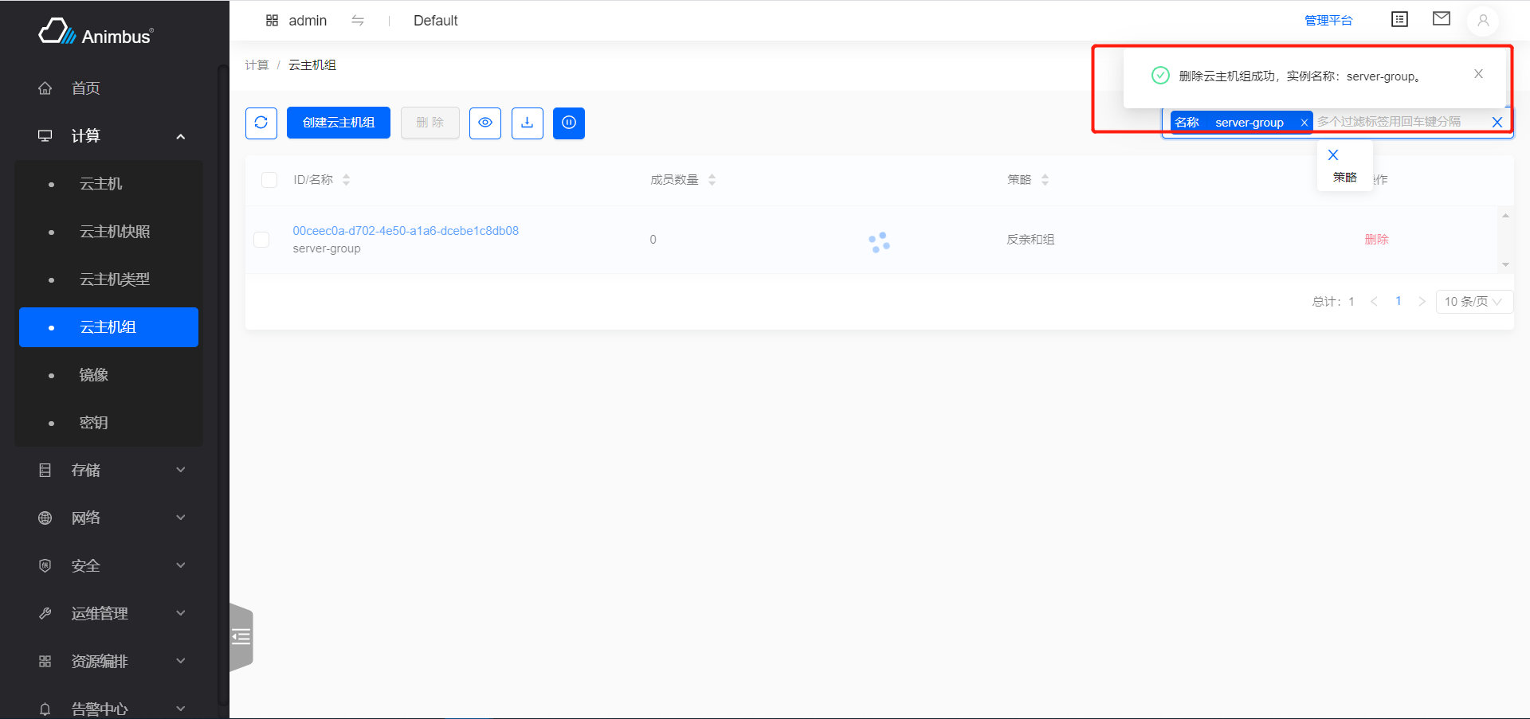Open the mail messages icon
This screenshot has height=719, width=1530.
click(x=1441, y=19)
